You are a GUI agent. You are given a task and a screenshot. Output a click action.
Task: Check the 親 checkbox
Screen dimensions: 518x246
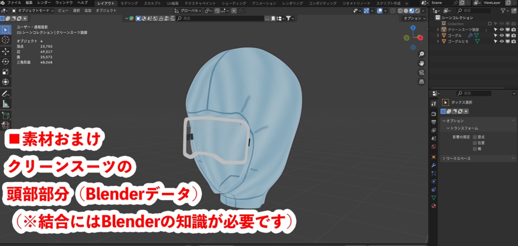[x=474, y=149]
